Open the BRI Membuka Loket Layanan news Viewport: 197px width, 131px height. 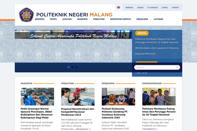coord(157,48)
